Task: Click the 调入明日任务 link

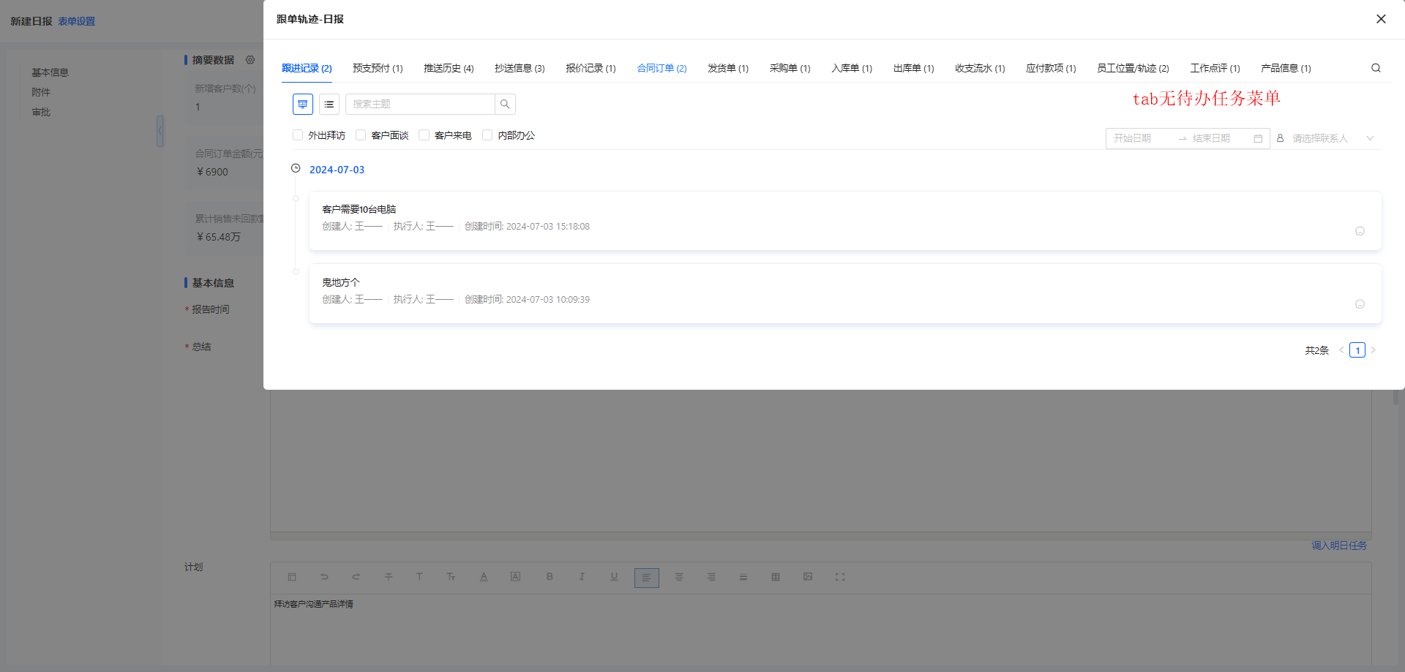Action: (x=1339, y=545)
